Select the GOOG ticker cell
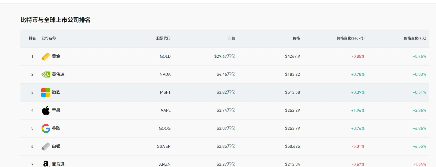Image resolution: width=436 pixels, height=167 pixels. pyautogui.click(x=165, y=128)
